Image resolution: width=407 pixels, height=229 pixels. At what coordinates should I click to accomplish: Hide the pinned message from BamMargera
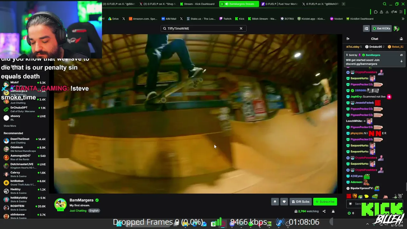[x=401, y=55]
